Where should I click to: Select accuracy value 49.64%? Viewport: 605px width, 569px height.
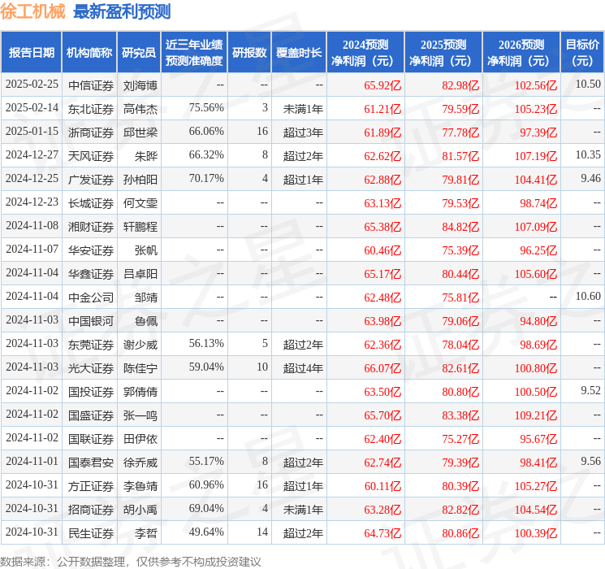206,532
